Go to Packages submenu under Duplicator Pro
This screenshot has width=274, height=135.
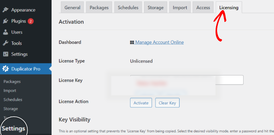pyautogui.click(x=12, y=81)
